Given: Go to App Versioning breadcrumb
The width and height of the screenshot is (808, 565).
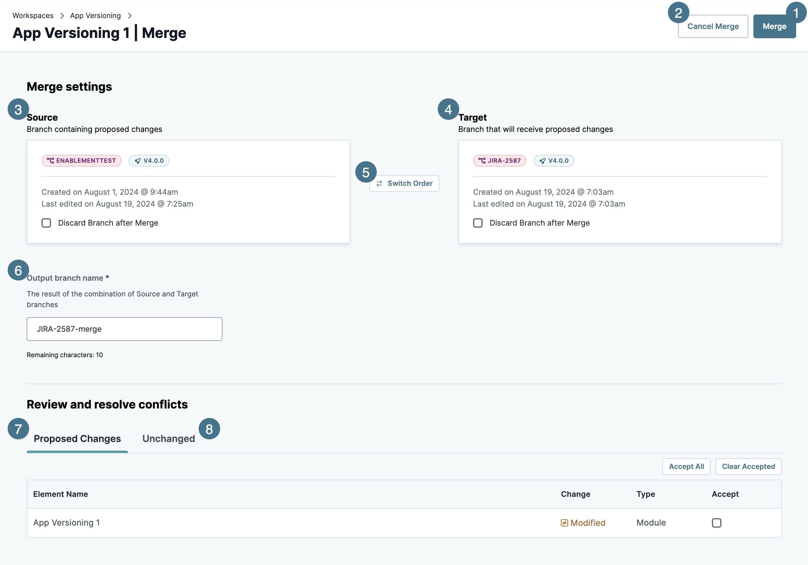Looking at the screenshot, I should (x=96, y=16).
